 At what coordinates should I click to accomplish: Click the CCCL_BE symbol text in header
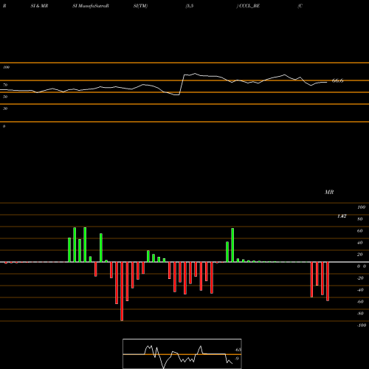pos(249,6)
